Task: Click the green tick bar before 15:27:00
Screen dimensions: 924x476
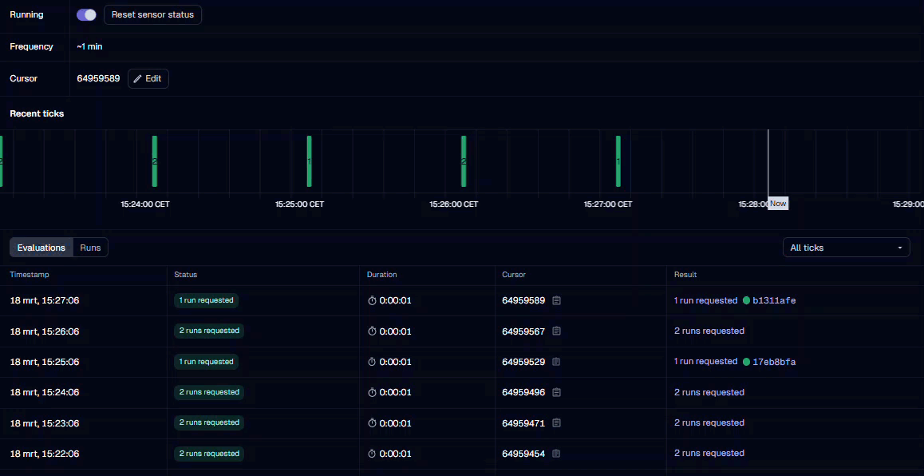Action: point(618,161)
